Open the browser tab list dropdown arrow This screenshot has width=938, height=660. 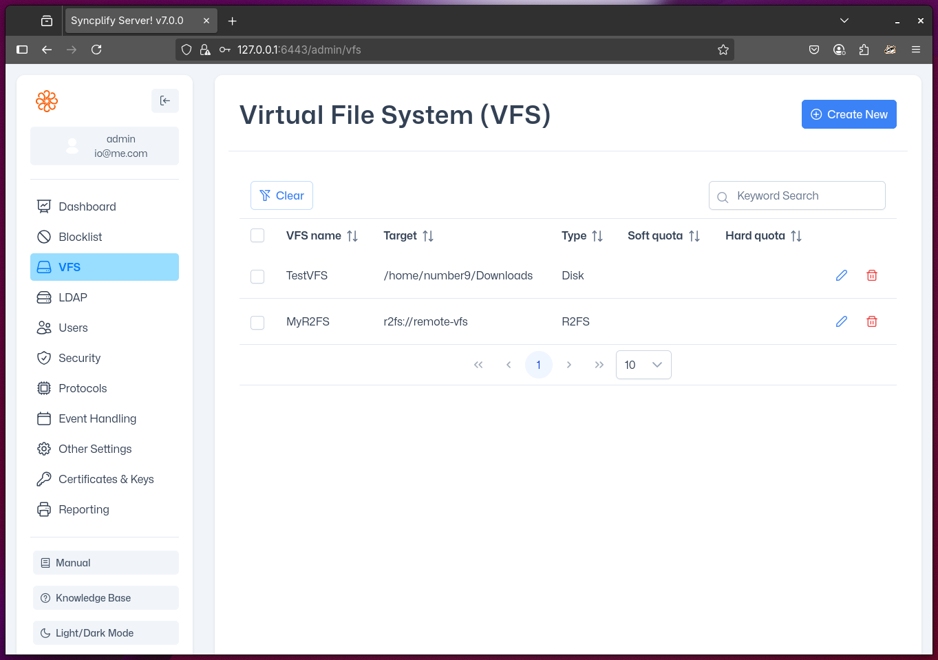844,21
